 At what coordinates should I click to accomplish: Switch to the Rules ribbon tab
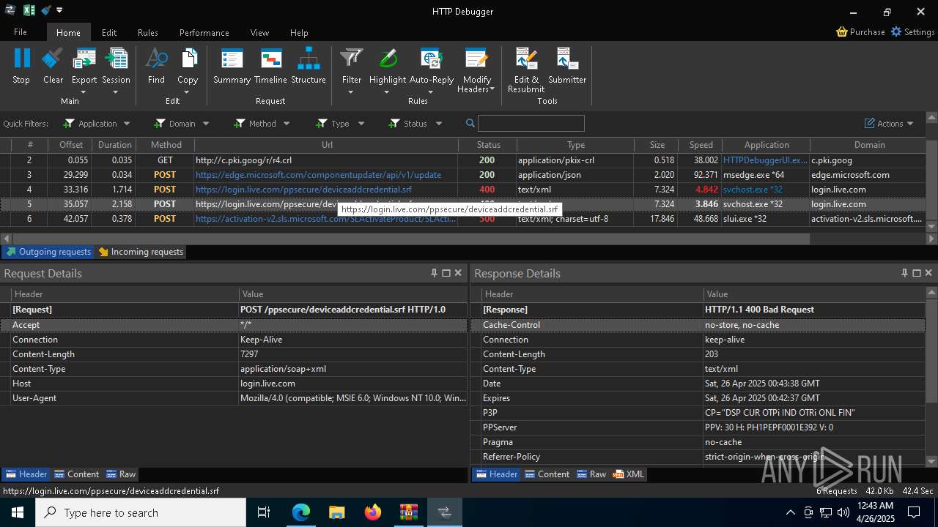148,32
